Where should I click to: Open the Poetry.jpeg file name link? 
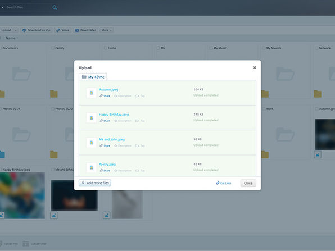tap(107, 165)
